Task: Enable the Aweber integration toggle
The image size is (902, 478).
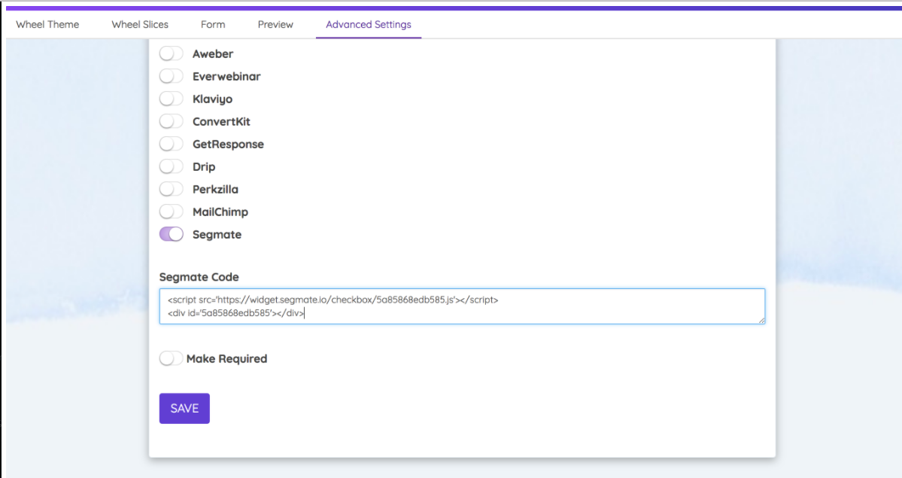Action: pyautogui.click(x=172, y=53)
